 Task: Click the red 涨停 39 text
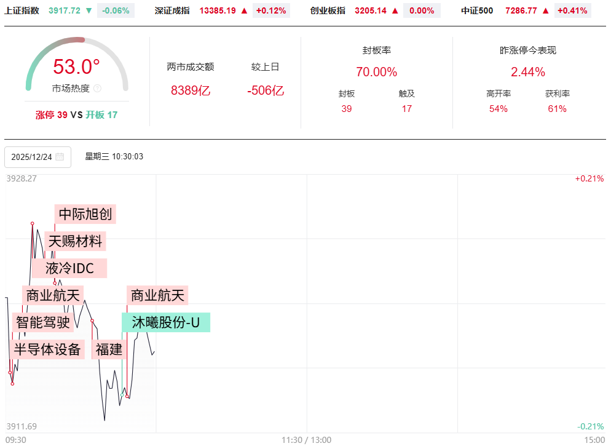52,115
